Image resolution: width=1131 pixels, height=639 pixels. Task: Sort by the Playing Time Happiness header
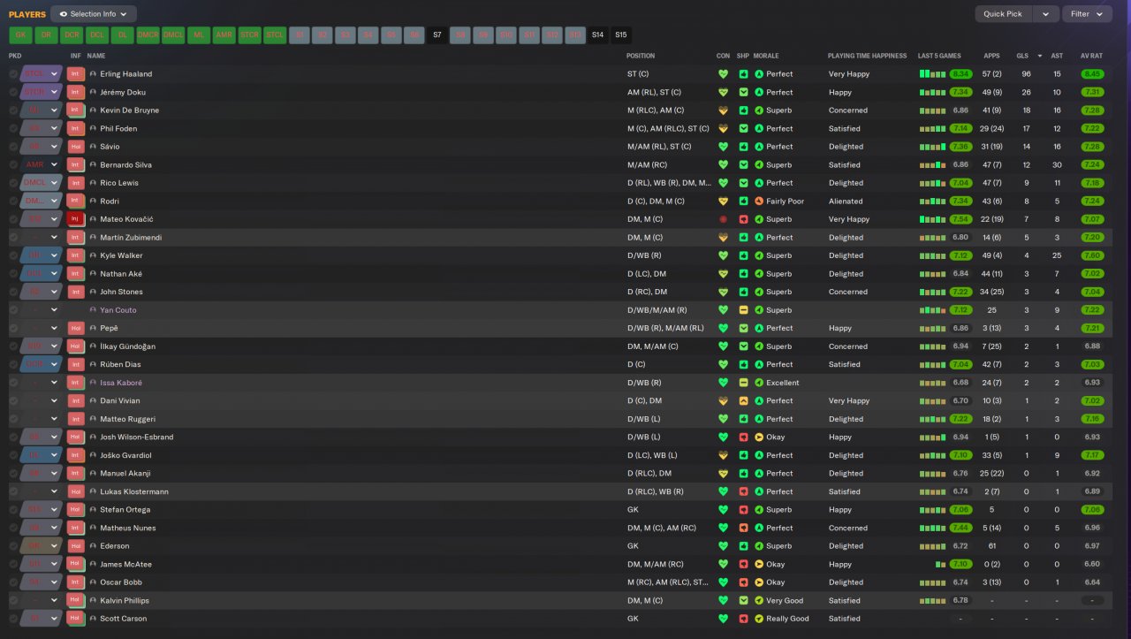(868, 56)
